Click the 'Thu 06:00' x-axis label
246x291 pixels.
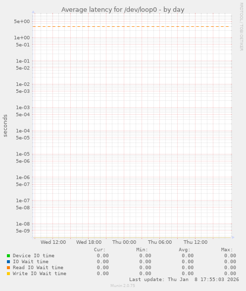click(x=160, y=242)
